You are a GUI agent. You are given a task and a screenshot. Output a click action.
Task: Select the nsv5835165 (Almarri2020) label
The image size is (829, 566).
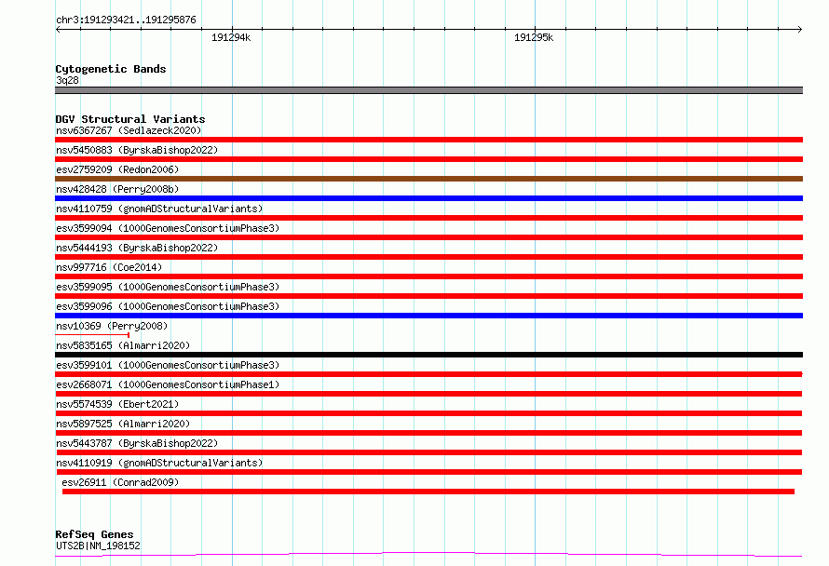click(x=123, y=345)
